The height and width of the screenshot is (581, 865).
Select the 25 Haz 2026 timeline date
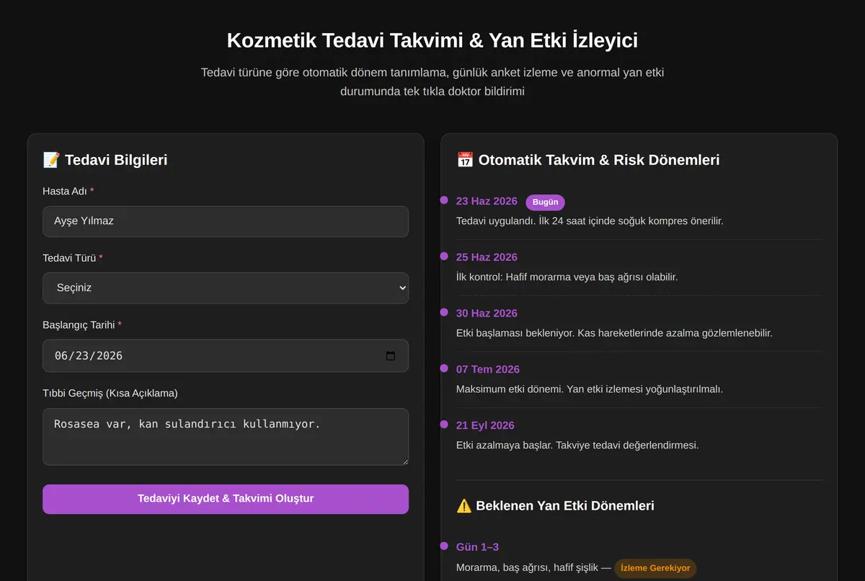click(x=487, y=257)
